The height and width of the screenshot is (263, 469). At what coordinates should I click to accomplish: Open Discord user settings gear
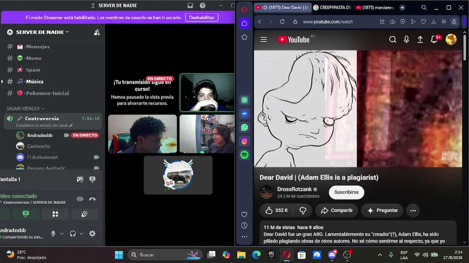(92, 234)
